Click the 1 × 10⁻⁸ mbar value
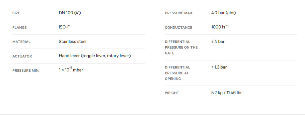The height and width of the screenshot is (115, 305). pyautogui.click(x=71, y=70)
